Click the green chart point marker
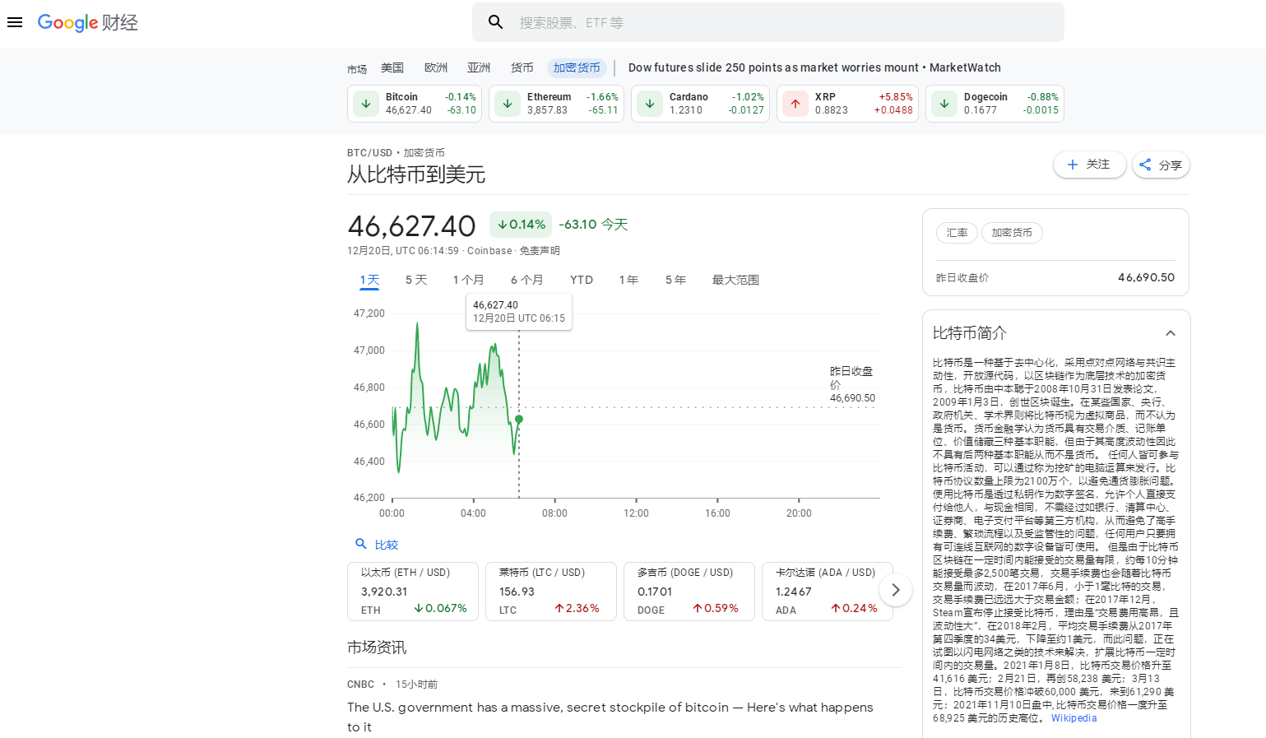Screen dimensions: 1266x738 [519, 420]
